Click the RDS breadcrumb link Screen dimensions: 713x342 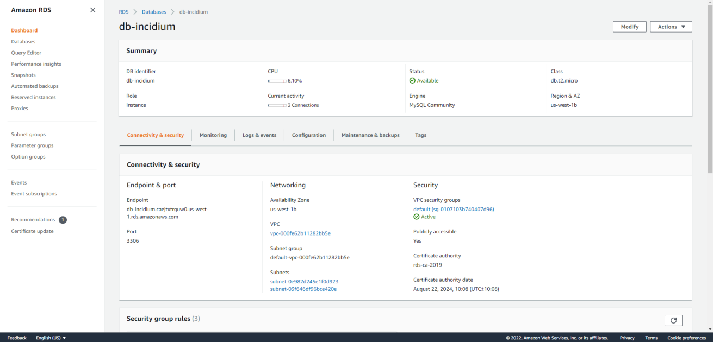click(x=124, y=12)
